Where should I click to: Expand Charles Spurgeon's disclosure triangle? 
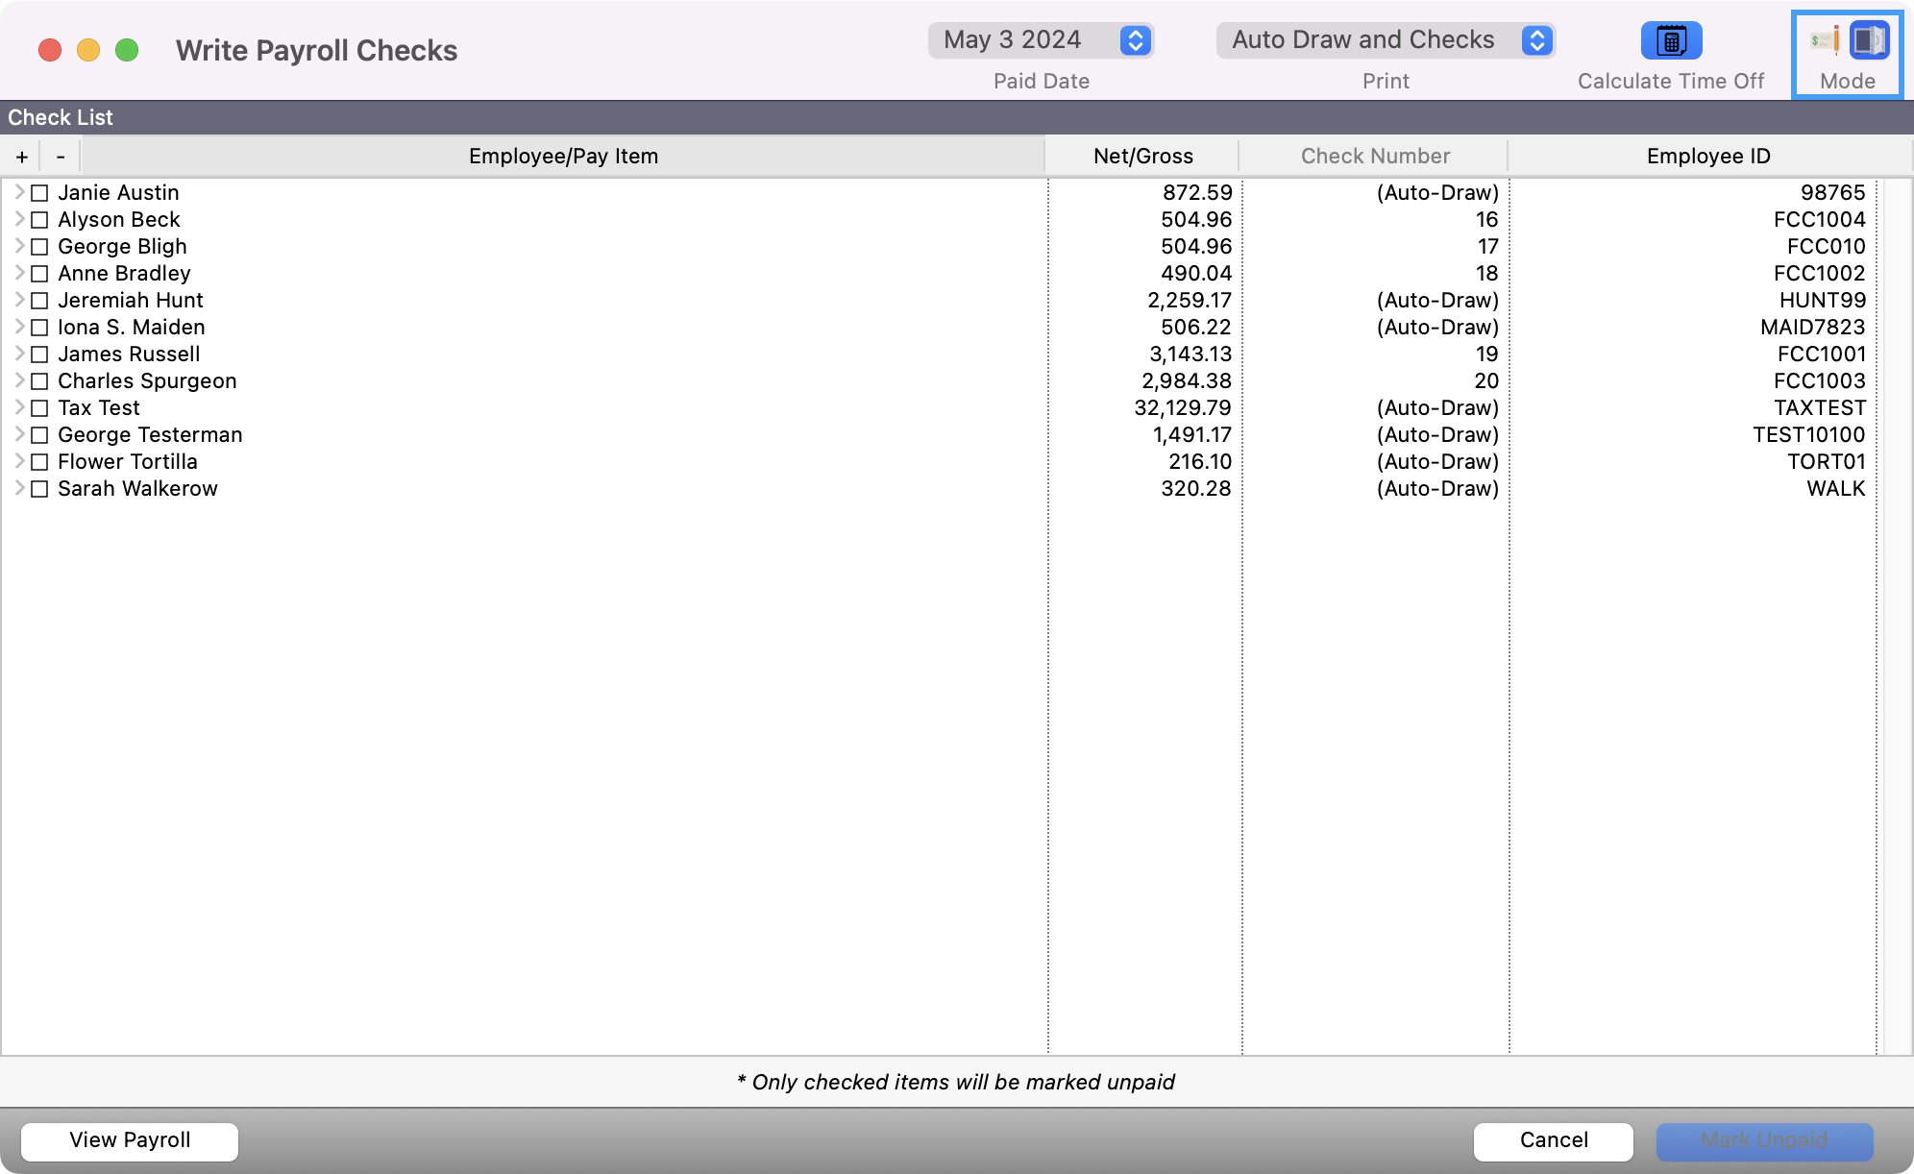click(x=19, y=380)
